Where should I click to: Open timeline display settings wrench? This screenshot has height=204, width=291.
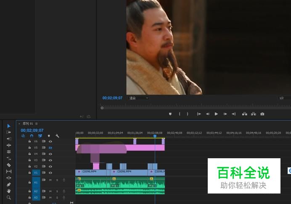pyautogui.click(x=57, y=136)
